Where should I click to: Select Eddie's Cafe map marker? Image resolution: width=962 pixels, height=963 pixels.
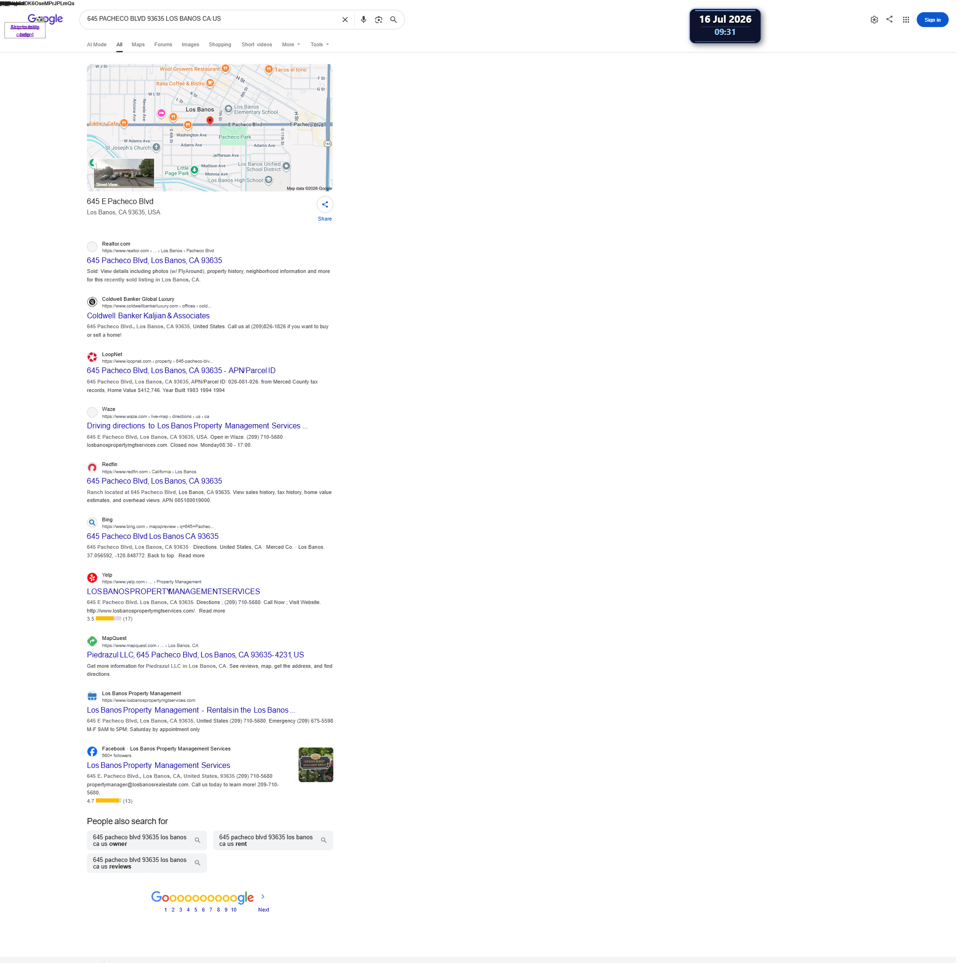(125, 124)
